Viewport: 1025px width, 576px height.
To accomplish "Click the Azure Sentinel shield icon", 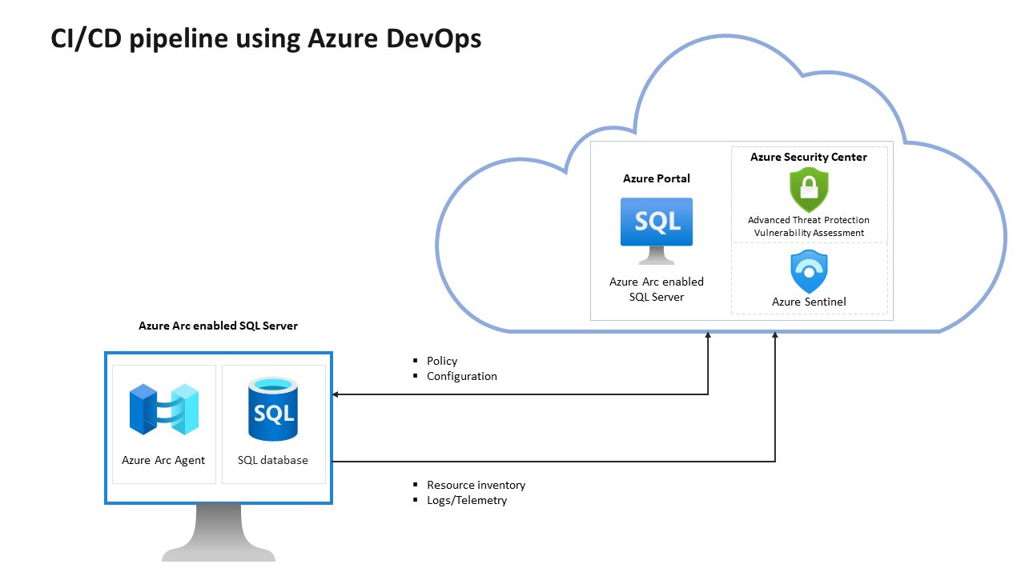I will tap(809, 270).
